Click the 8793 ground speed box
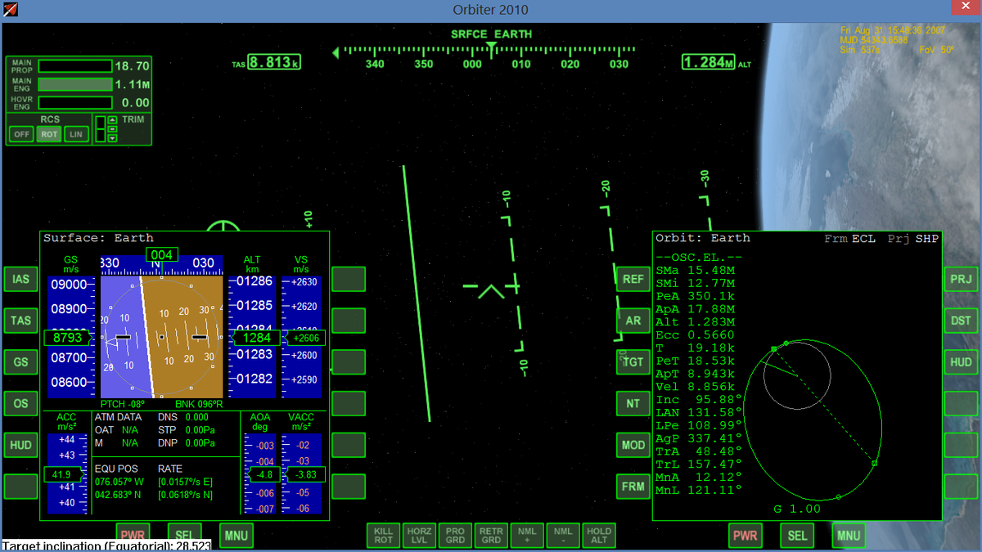The image size is (982, 552). pyautogui.click(x=67, y=337)
